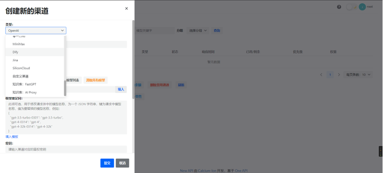The height and width of the screenshot is (173, 383).
Task: Close the create channel panel with X
Action: coord(126,9)
